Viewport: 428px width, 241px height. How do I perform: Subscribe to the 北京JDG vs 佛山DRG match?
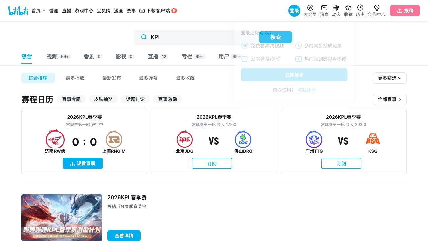212,163
